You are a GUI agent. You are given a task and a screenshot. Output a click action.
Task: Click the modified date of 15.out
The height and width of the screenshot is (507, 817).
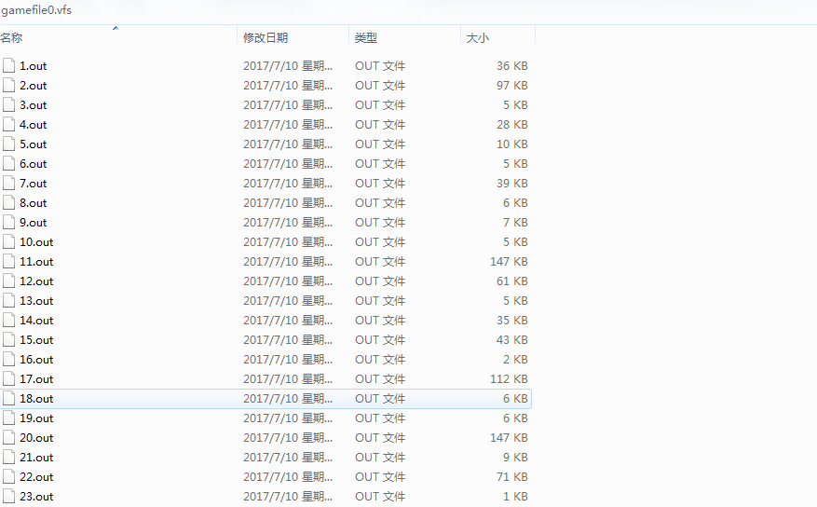pos(288,340)
